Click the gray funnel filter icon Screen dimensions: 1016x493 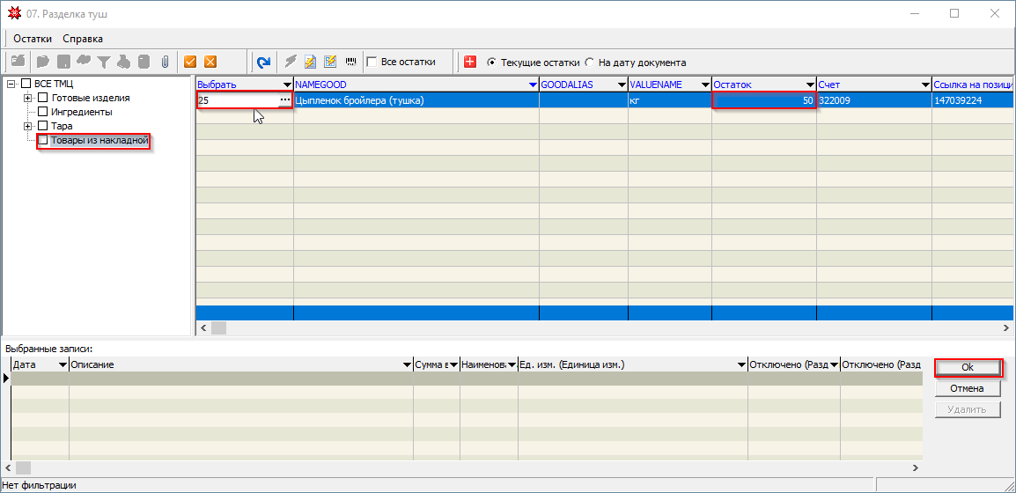[x=104, y=62]
